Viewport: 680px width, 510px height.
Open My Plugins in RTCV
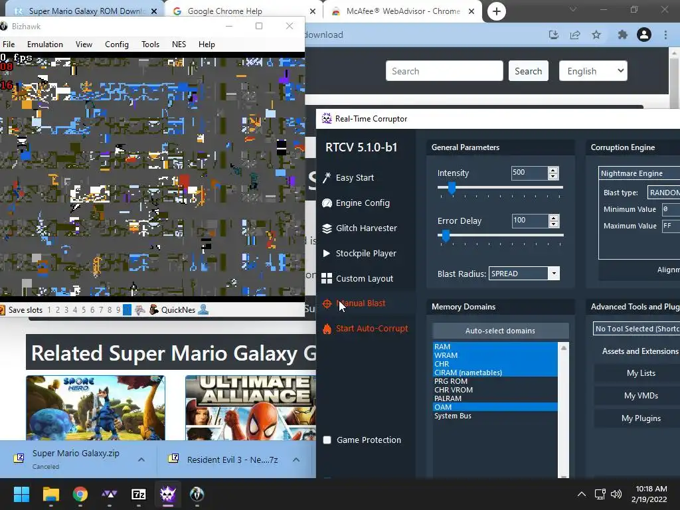[641, 418]
